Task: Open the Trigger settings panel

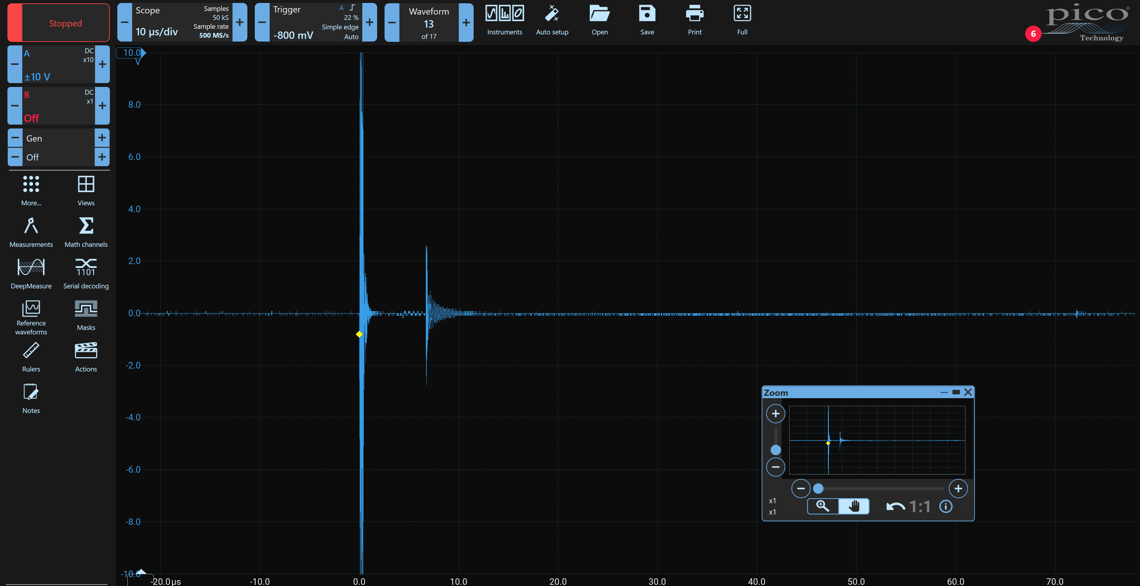Action: 316,22
